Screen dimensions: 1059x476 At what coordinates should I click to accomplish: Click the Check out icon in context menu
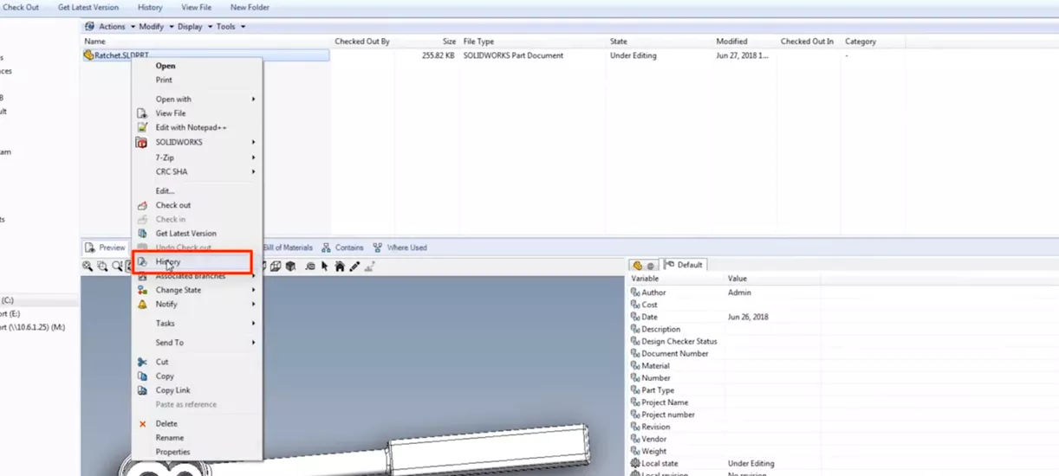[142, 205]
